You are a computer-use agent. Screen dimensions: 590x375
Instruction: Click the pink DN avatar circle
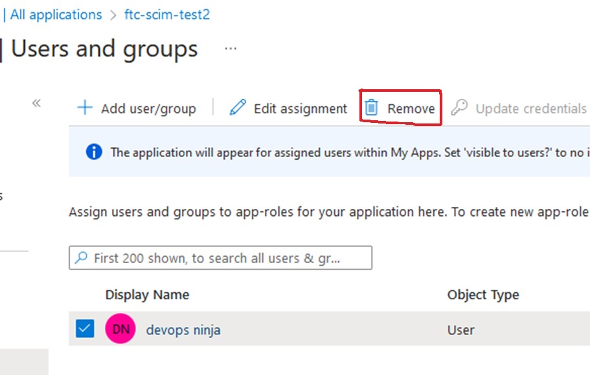coord(120,330)
